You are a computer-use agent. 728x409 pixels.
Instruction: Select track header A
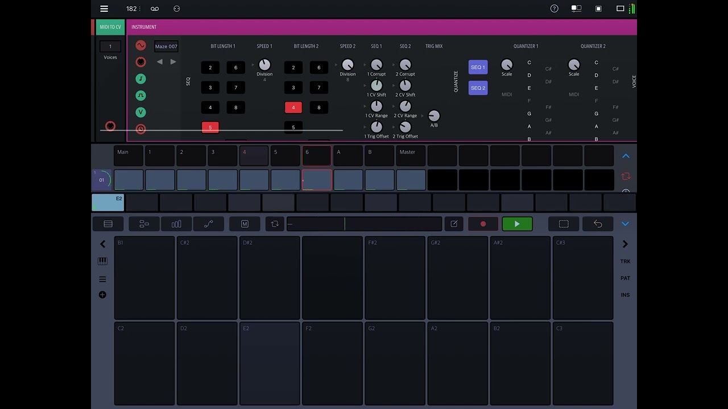click(x=348, y=156)
